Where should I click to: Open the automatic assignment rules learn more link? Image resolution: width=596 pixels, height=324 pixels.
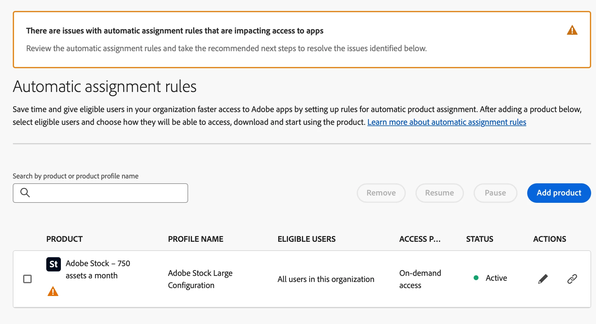pyautogui.click(x=447, y=122)
